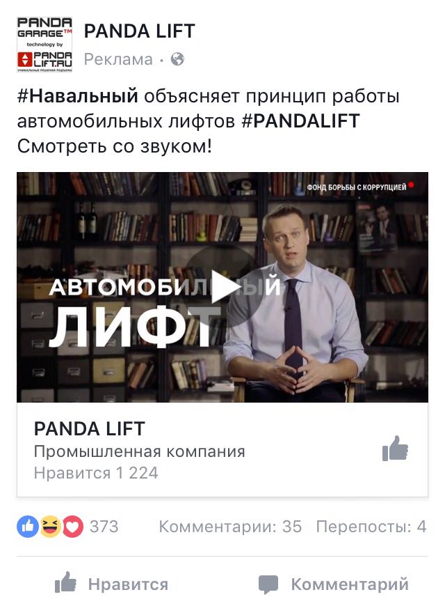445x606 pixels.
Task: Click Промышленная компания category text
Action: [x=139, y=451]
